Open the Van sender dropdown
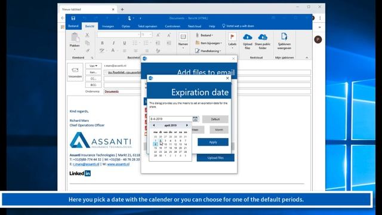This screenshot has height=215, width=382. pyautogui.click(x=93, y=66)
